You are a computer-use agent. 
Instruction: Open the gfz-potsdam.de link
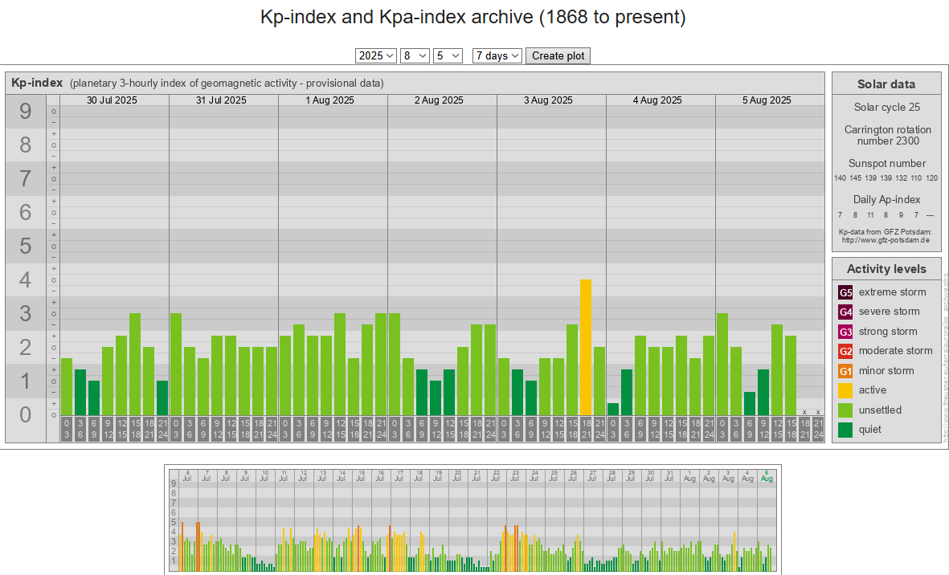click(886, 239)
